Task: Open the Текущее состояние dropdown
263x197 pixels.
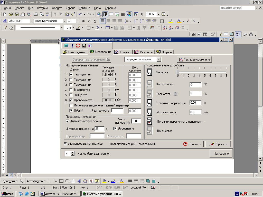Action: [x=159, y=59]
